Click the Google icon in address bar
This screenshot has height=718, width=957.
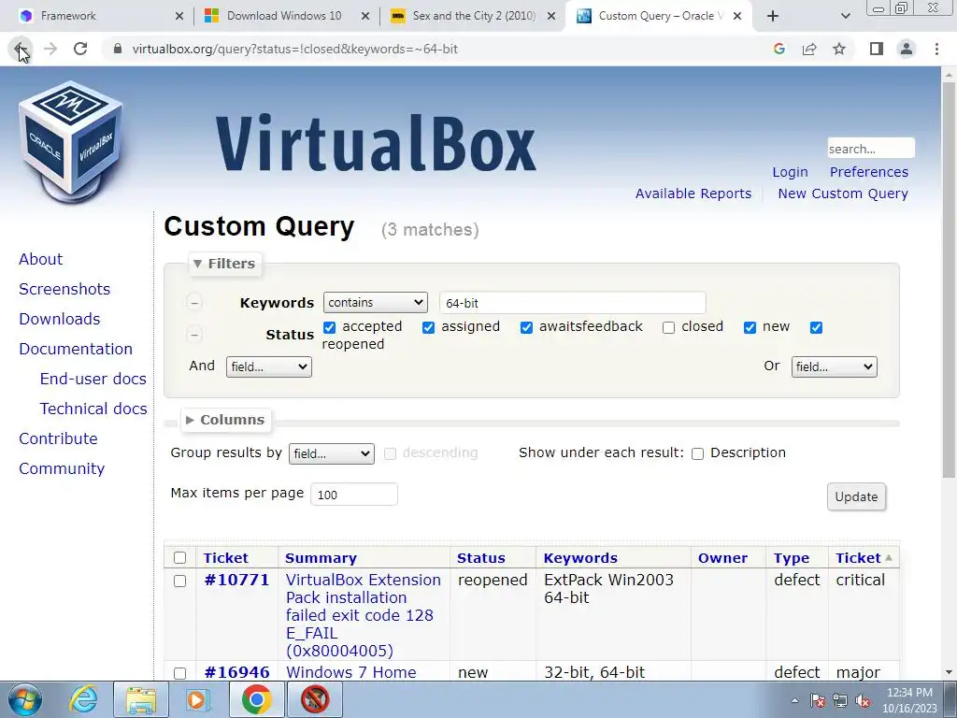coord(778,49)
